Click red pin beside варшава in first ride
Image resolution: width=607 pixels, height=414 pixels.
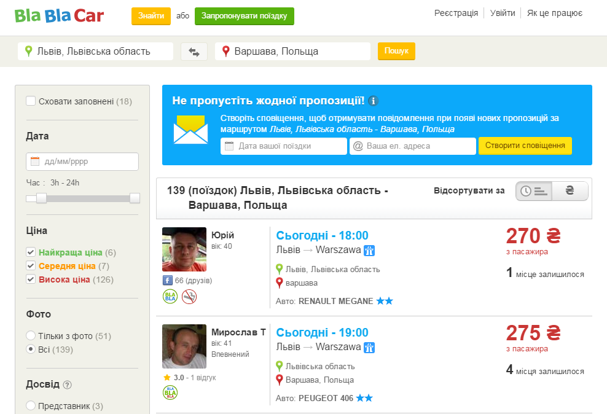279,283
